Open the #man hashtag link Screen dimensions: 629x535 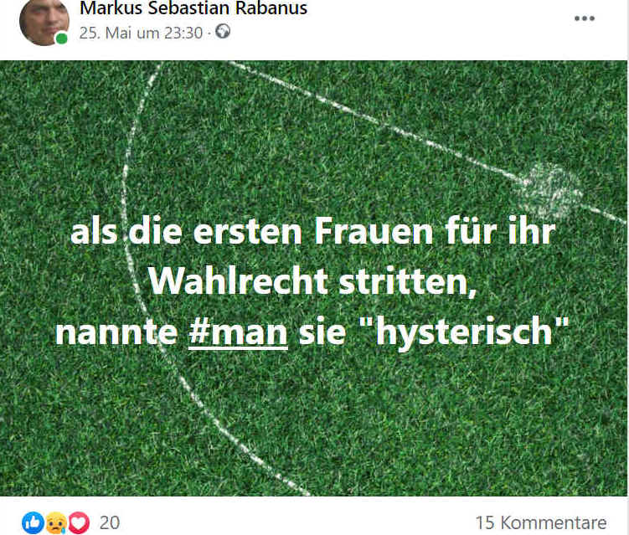tap(238, 332)
